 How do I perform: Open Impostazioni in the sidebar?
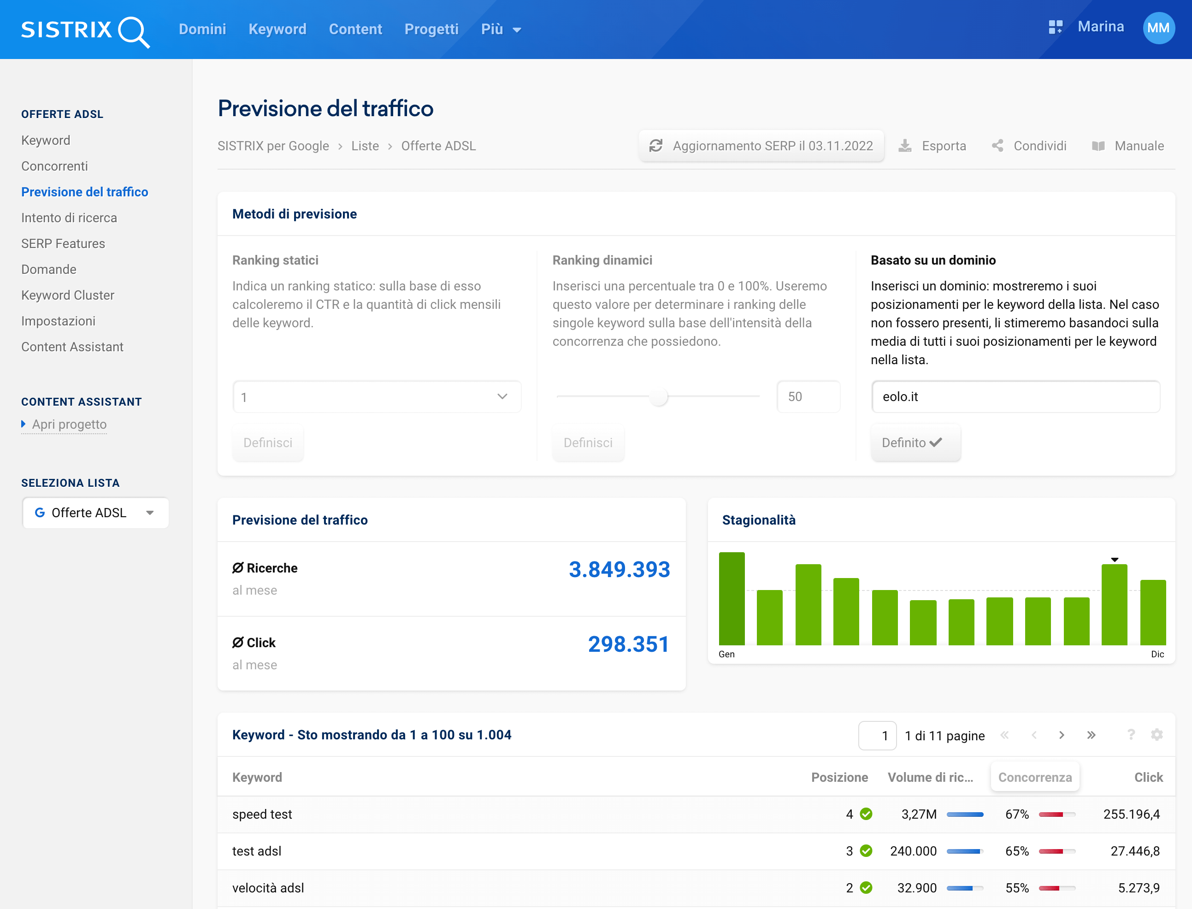[59, 321]
